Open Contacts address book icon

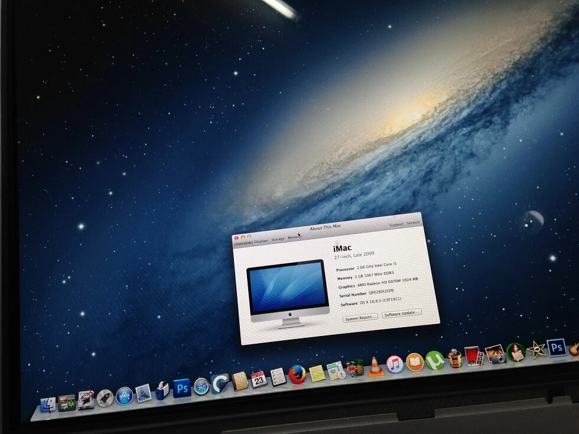[x=240, y=381]
